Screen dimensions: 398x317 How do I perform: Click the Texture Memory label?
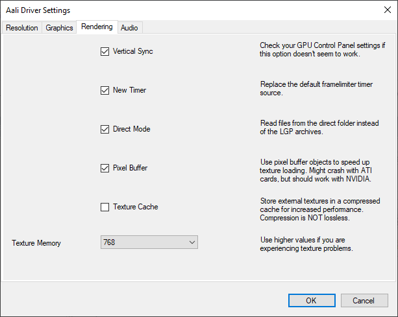point(36,243)
